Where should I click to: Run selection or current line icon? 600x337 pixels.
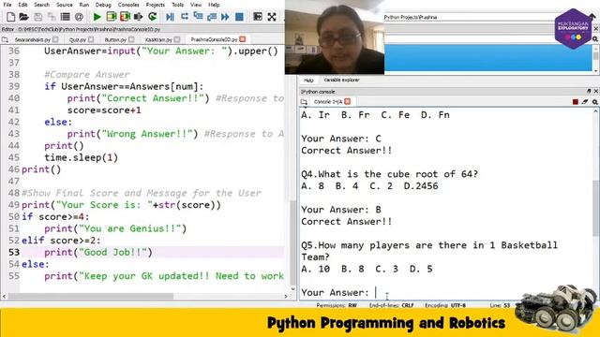[138, 17]
